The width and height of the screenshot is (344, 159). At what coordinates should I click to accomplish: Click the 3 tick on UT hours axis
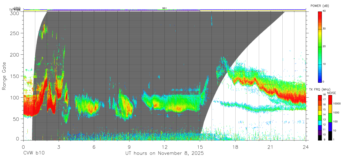[59, 147]
